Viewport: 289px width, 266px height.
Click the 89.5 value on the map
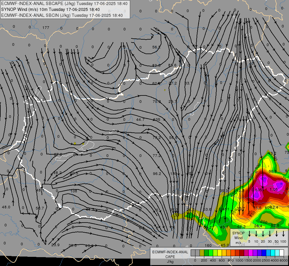pyautogui.click(x=156, y=65)
